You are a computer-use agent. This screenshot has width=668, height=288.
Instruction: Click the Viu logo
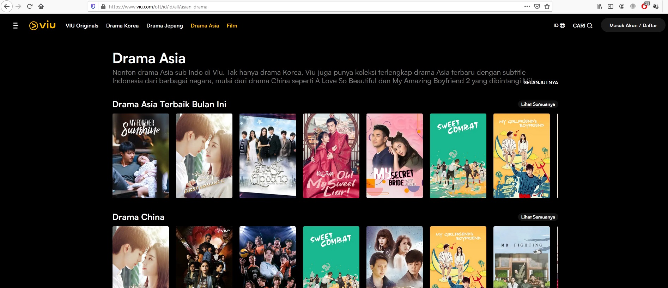point(42,25)
